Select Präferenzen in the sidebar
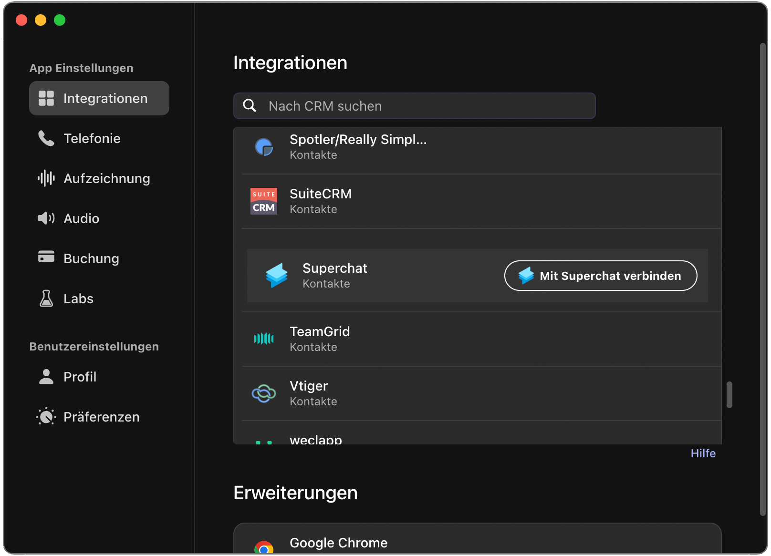771x556 pixels. coord(101,417)
